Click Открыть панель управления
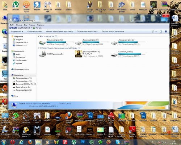Viewport: 181px width, 145px height. point(113,32)
